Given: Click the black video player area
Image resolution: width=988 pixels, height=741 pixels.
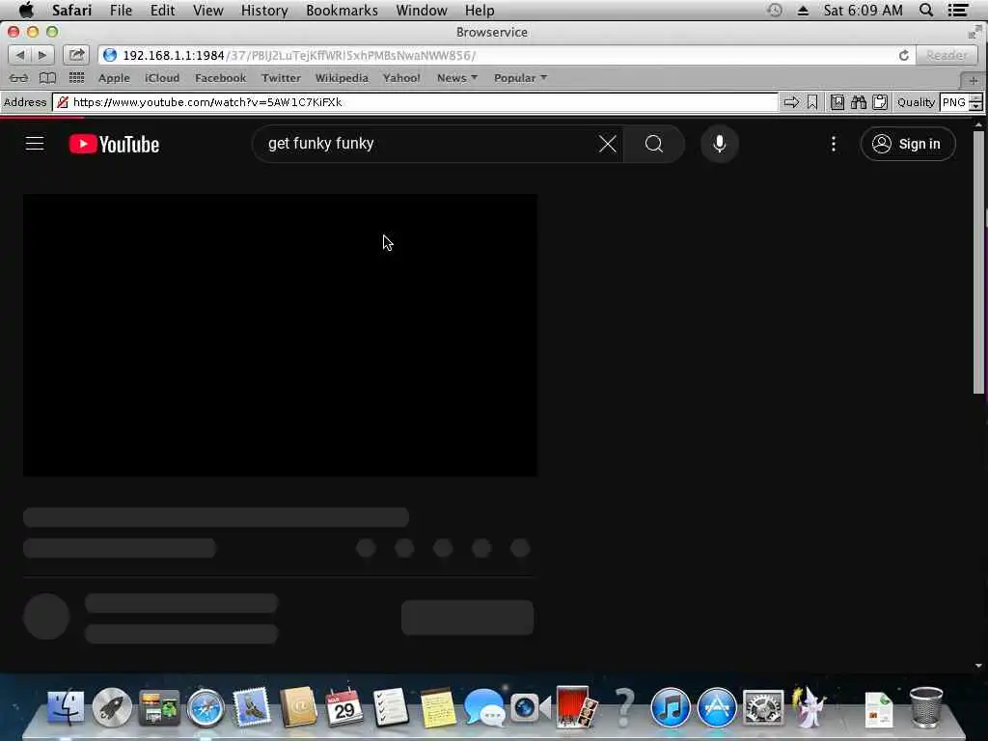Looking at the screenshot, I should coord(281,335).
